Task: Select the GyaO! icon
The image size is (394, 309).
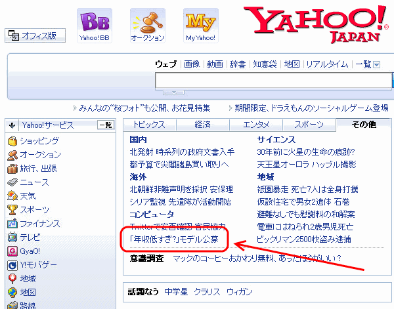Action: (x=12, y=251)
